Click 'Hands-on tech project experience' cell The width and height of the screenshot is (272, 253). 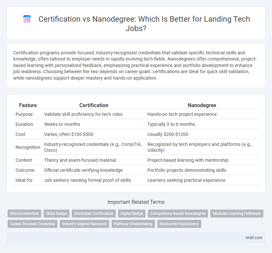[202, 114]
